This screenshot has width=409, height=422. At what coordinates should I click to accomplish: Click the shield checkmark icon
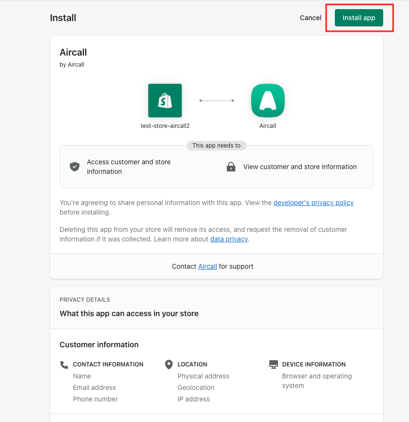click(75, 167)
